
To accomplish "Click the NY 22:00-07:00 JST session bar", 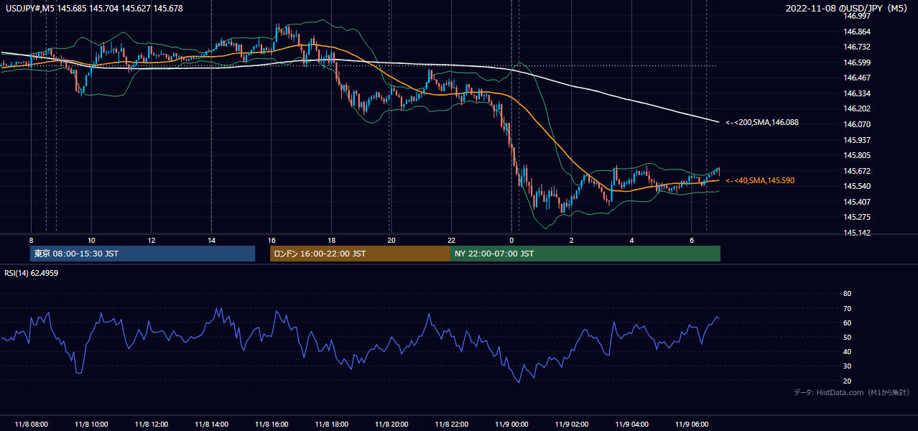I will point(585,254).
